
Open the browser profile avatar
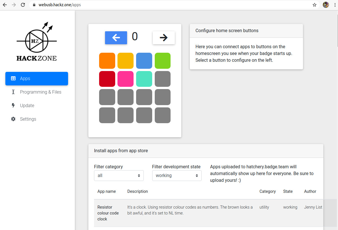[x=326, y=5]
